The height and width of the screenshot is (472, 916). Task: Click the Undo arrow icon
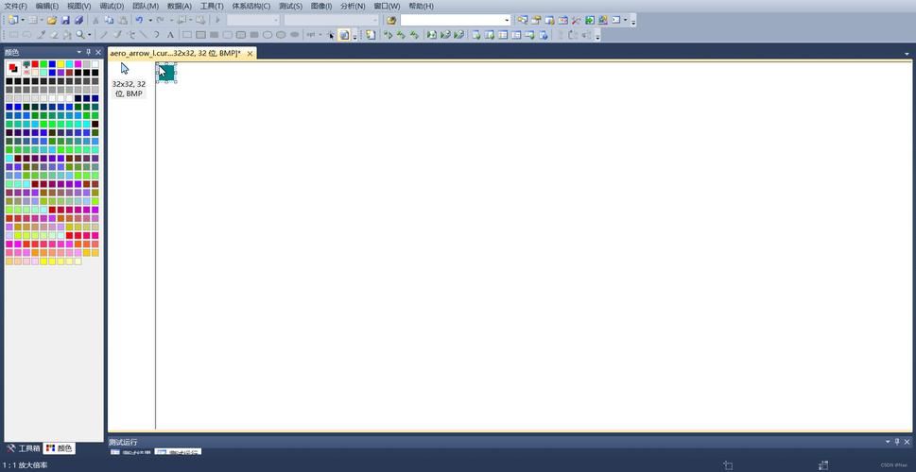tap(139, 20)
